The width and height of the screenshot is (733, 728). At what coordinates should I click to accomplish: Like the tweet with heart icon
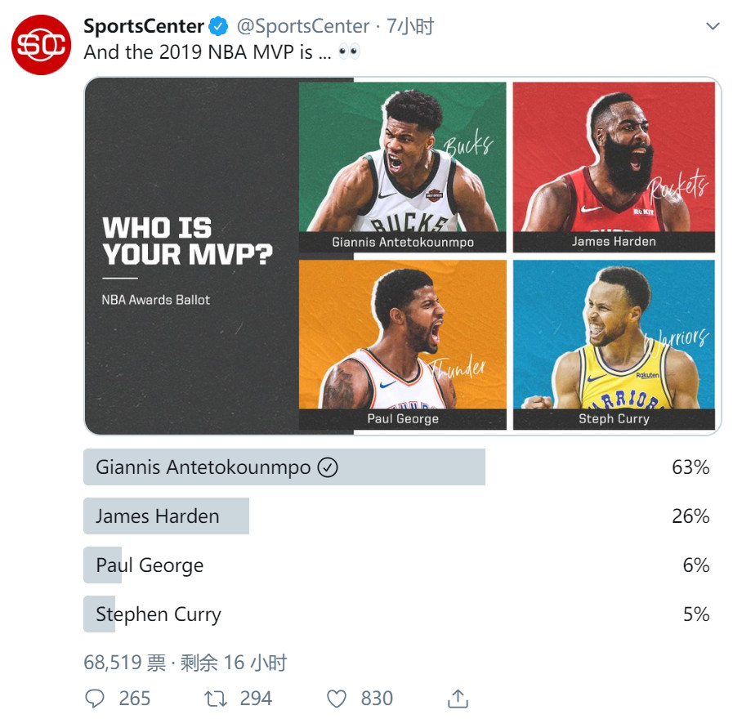[x=337, y=699]
